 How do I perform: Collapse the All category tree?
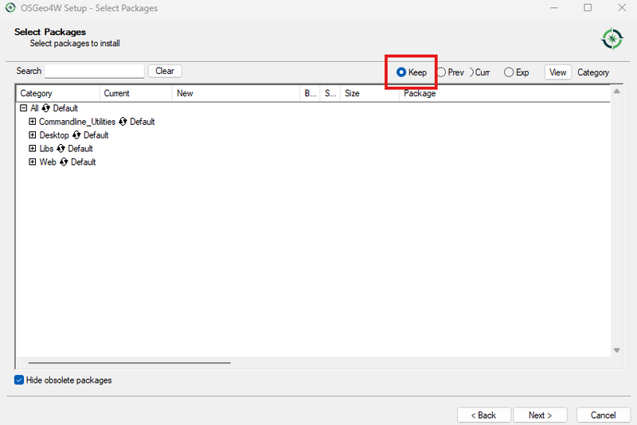[24, 108]
